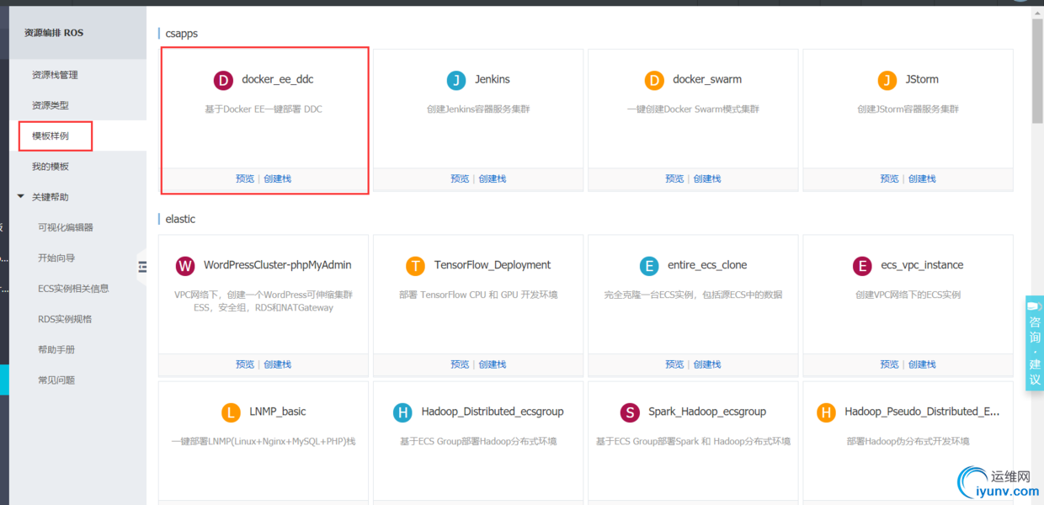Click the Hadoop_Pseudo_Distributed H icon

click(x=827, y=412)
